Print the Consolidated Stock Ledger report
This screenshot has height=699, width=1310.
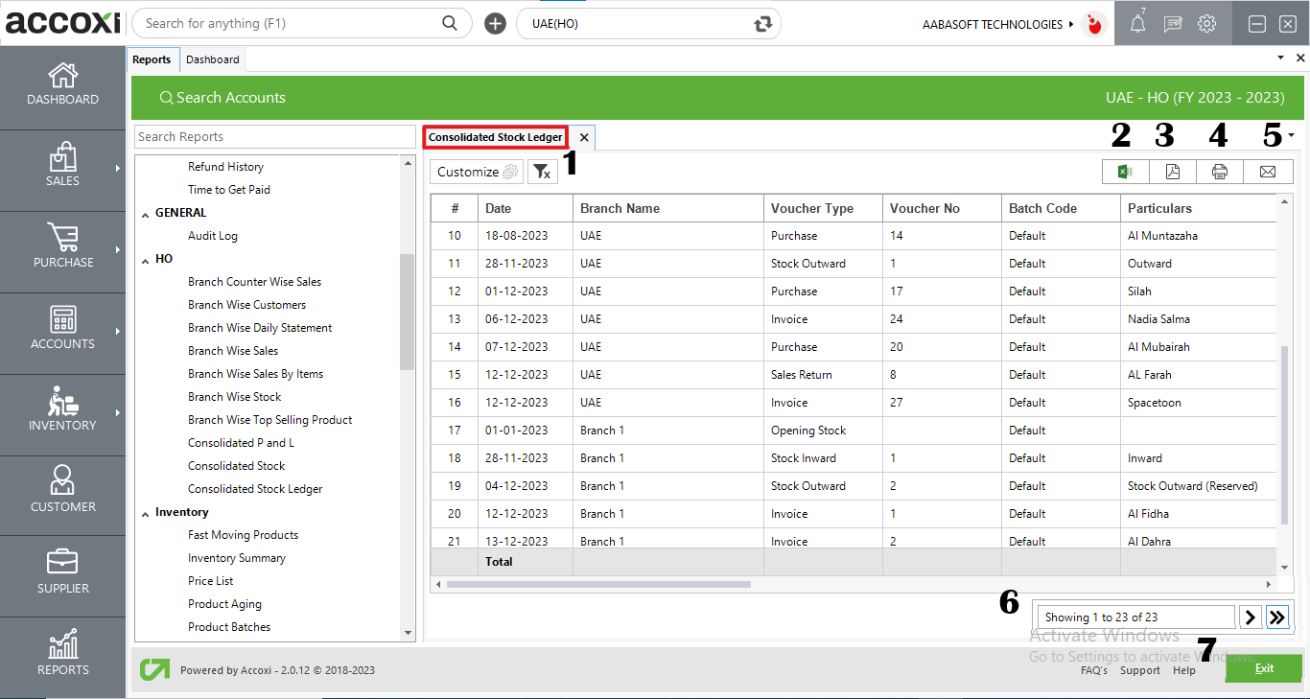coord(1219,171)
